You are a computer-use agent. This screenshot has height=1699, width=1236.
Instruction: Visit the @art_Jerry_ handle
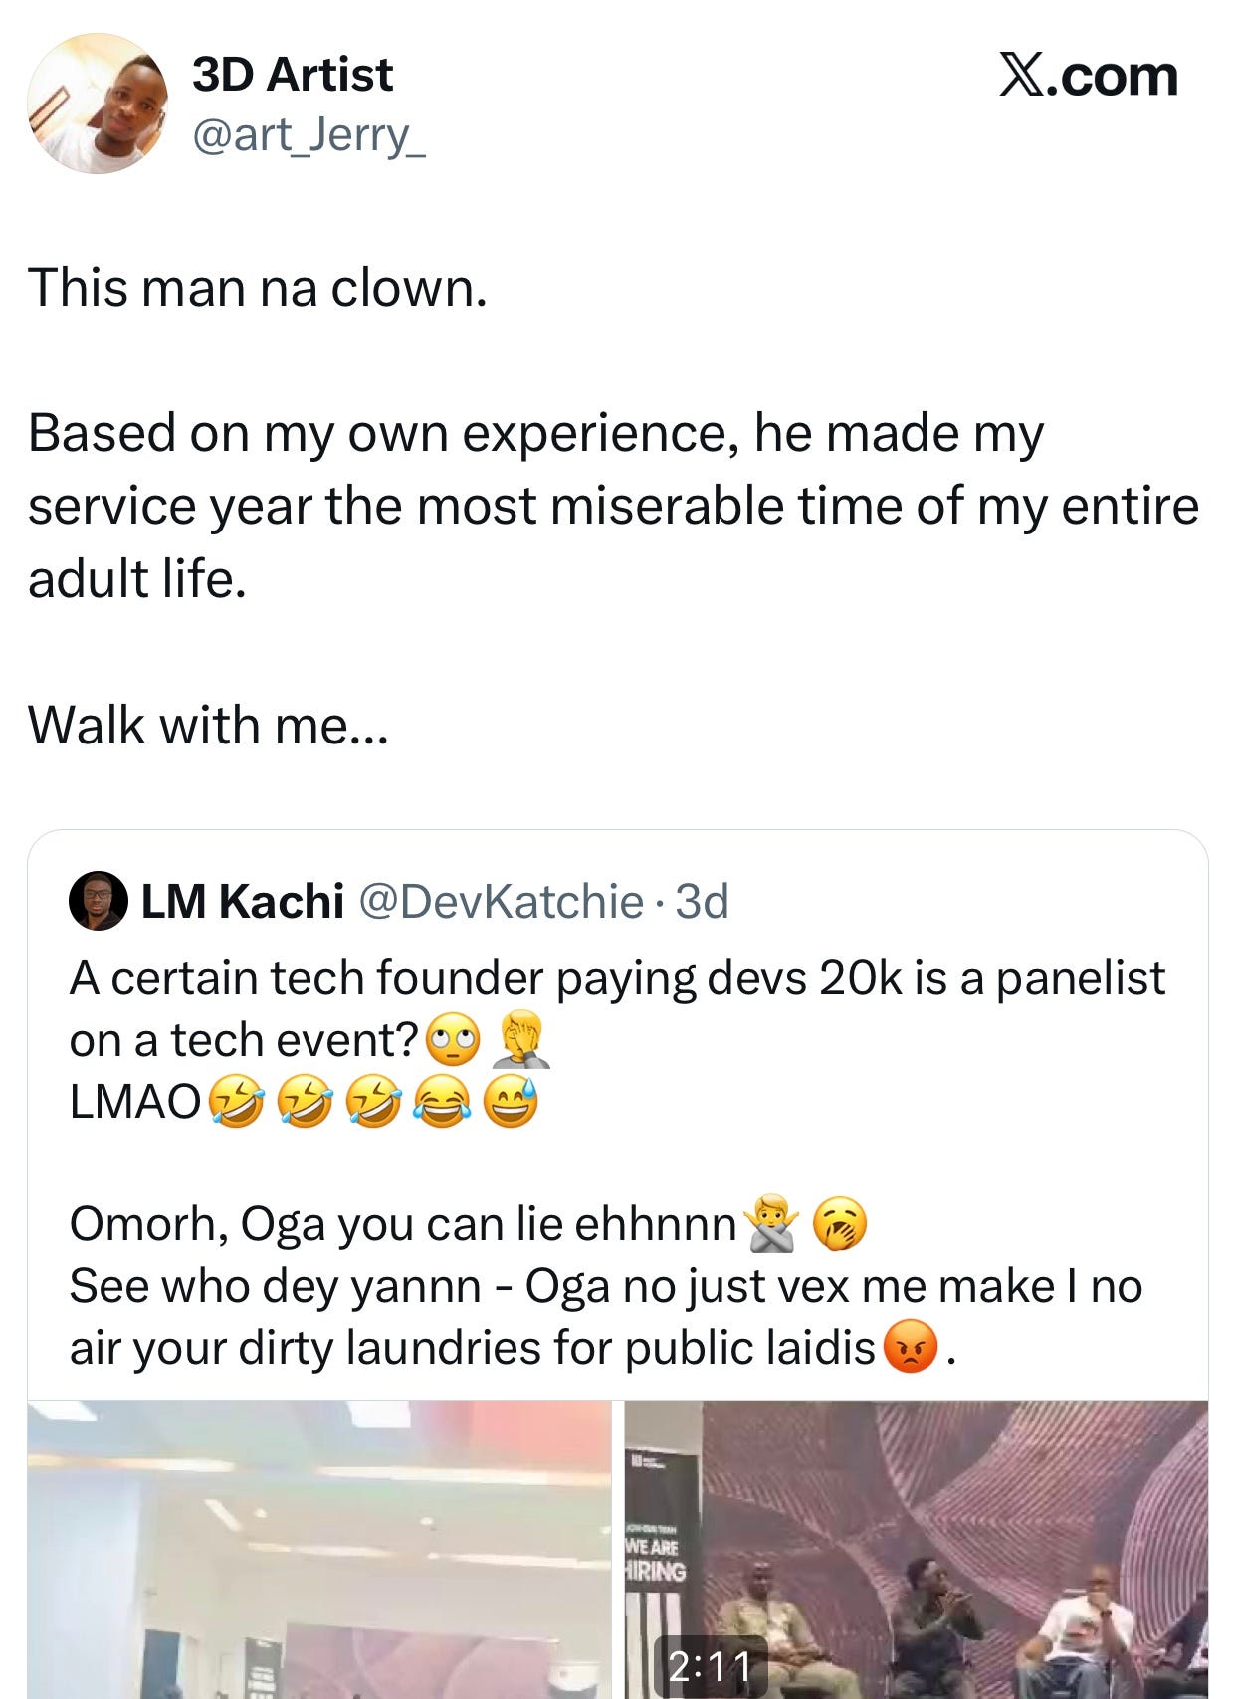(x=308, y=135)
